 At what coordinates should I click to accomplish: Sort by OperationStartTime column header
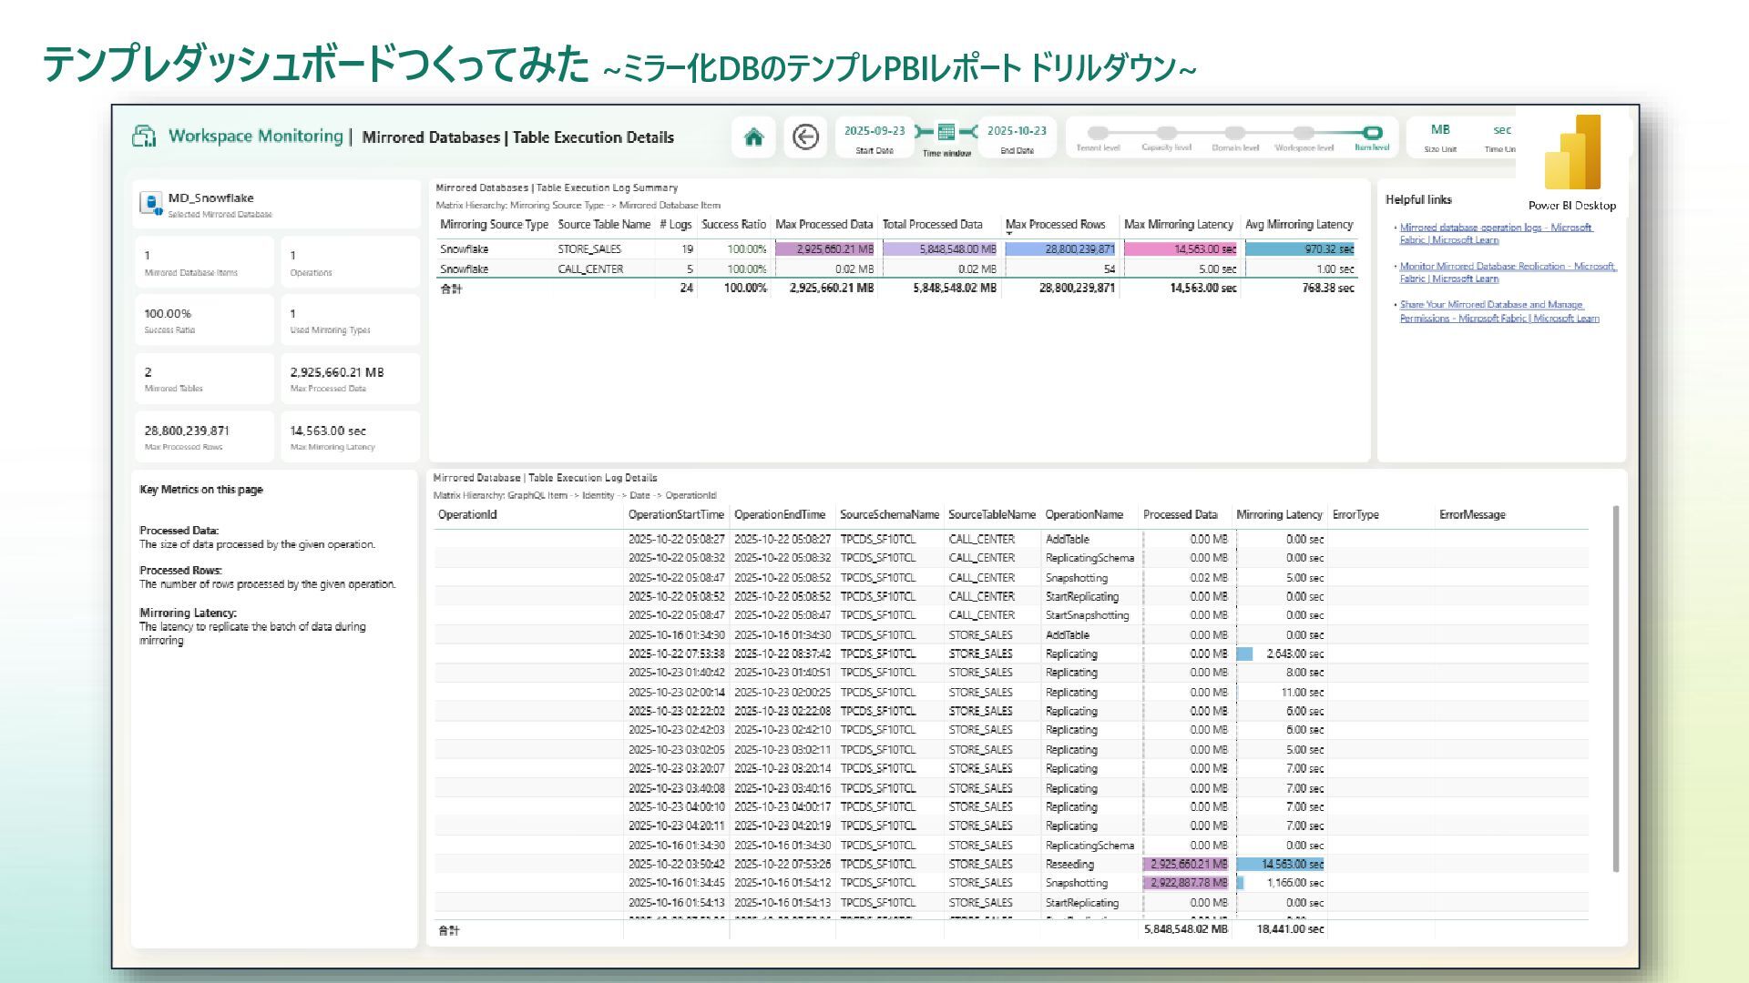point(676,515)
